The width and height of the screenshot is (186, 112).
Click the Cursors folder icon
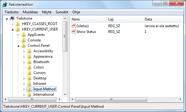point(29,73)
